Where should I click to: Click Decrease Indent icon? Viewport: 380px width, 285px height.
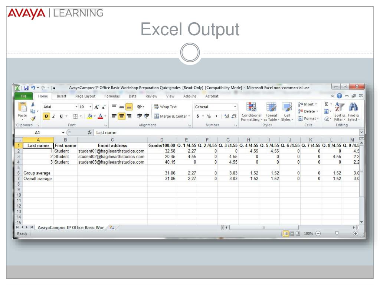point(140,116)
